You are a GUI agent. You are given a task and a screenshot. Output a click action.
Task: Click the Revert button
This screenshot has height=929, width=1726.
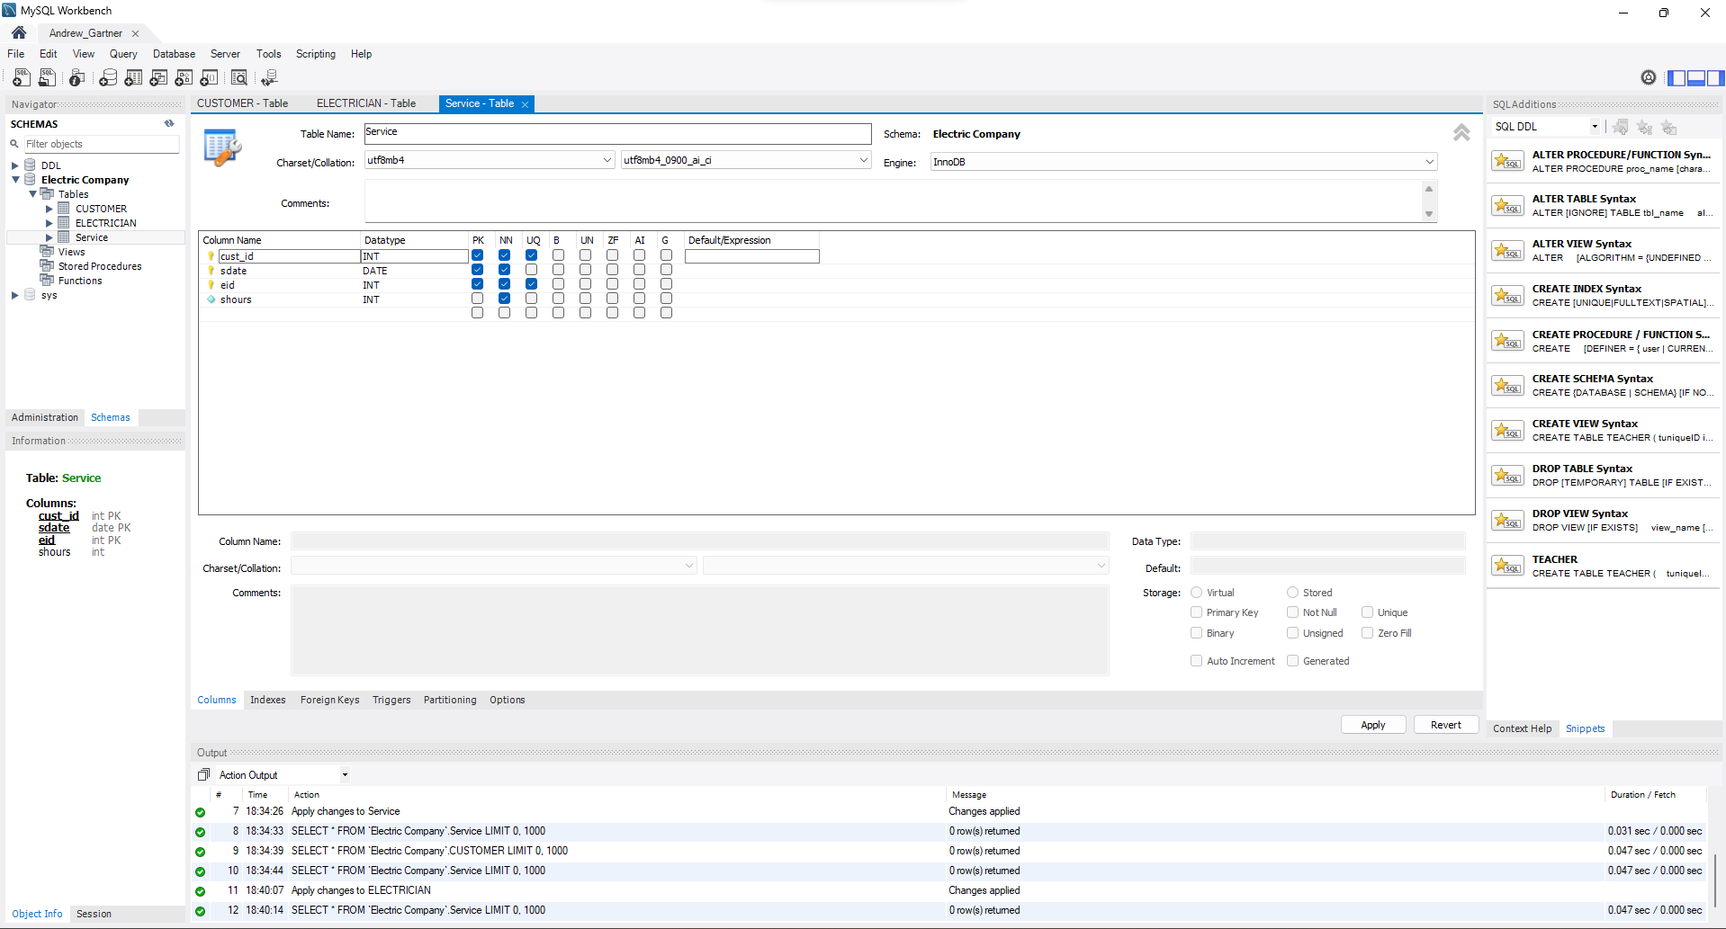[1446, 725]
